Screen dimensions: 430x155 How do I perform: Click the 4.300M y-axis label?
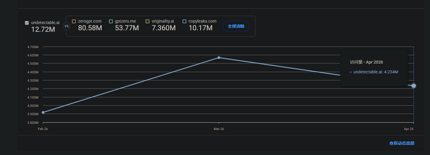33,80
